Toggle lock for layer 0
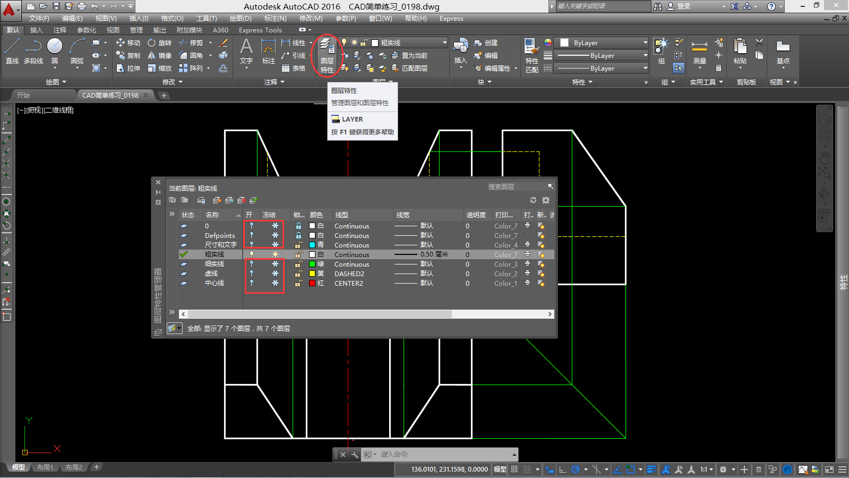Viewport: 849px width, 478px height. (298, 226)
